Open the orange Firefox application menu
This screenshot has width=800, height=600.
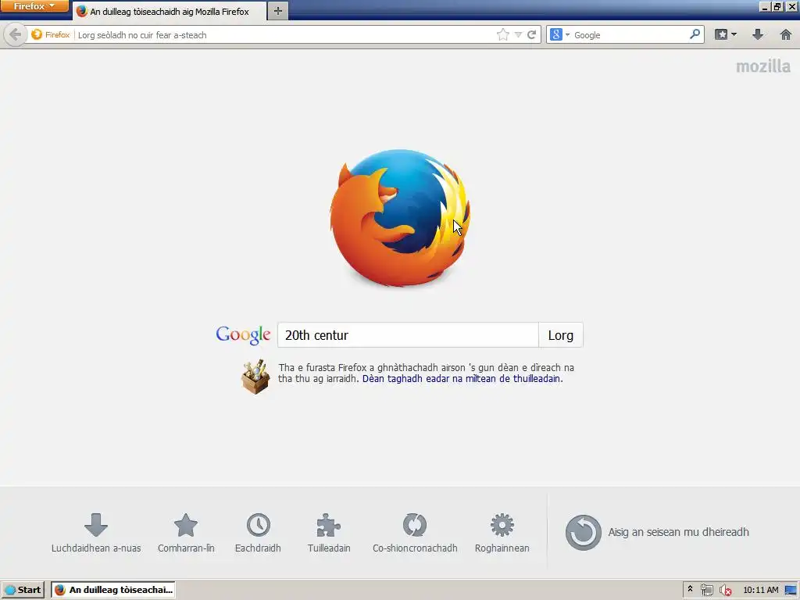(34, 6)
